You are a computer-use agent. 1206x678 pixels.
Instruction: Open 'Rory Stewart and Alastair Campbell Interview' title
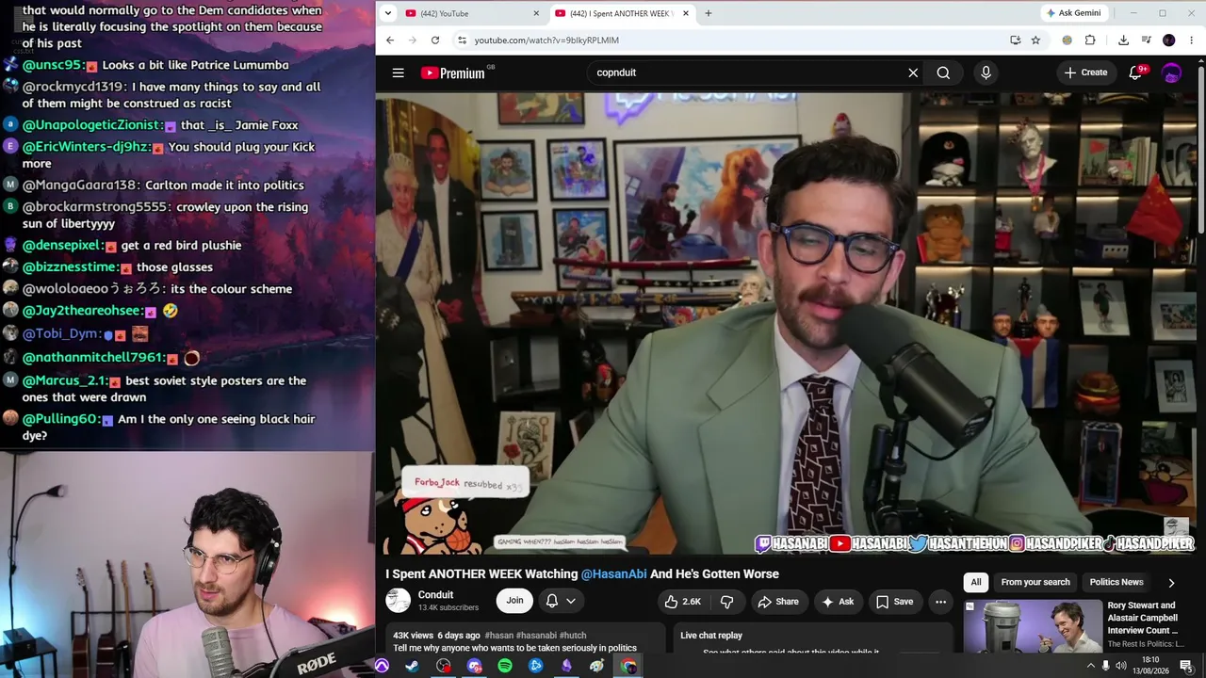(1143, 618)
